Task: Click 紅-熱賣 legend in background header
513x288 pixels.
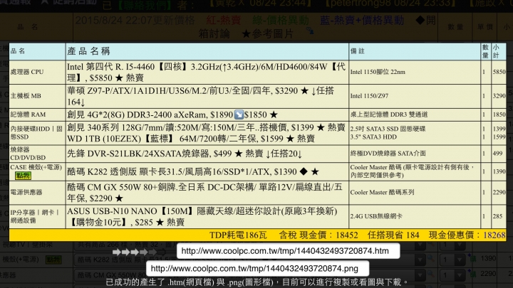Action: tap(224, 20)
